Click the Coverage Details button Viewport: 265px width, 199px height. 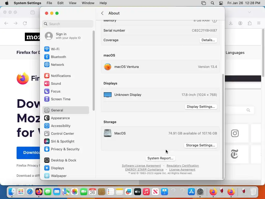tap(208, 40)
